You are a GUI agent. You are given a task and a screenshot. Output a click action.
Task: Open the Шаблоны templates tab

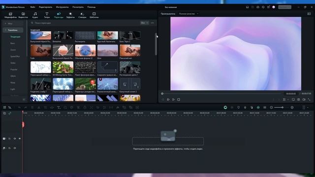coord(94,15)
